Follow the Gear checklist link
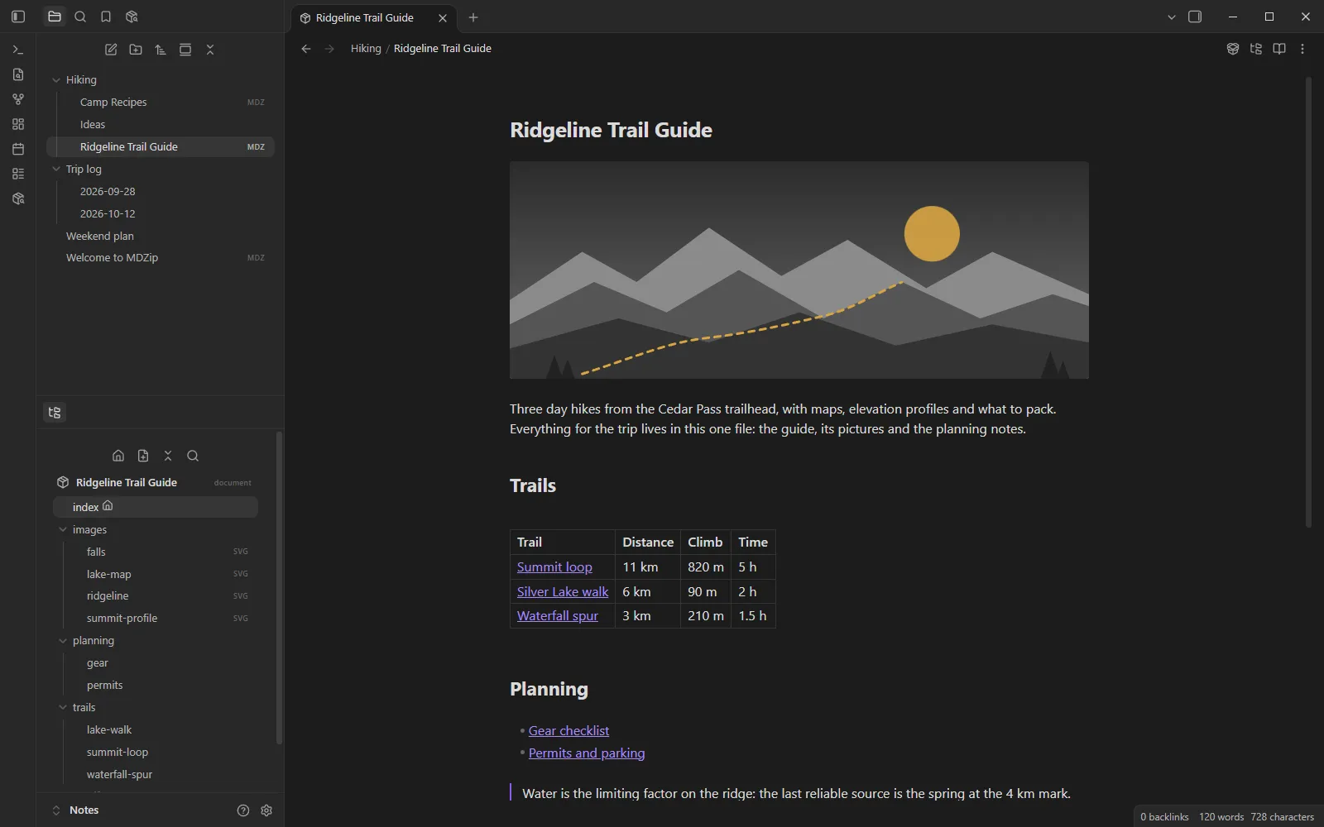Viewport: 1324px width, 827px height. click(568, 731)
